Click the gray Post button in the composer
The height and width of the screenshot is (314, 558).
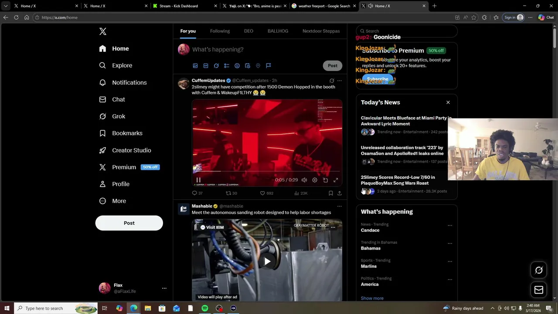[333, 65]
